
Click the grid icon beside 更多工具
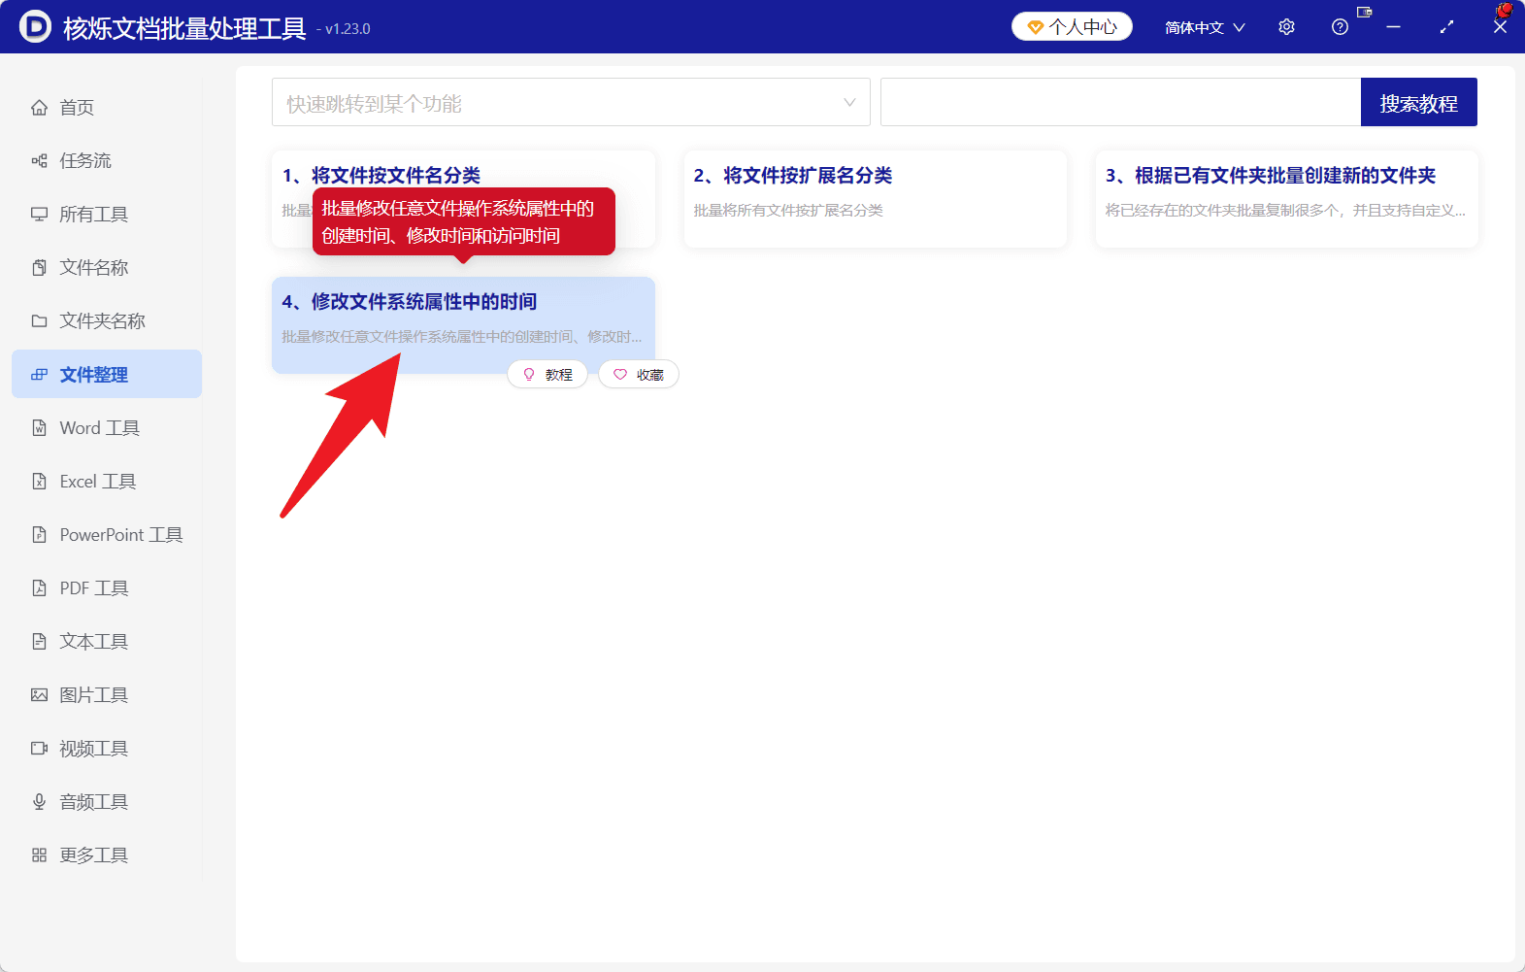[39, 855]
